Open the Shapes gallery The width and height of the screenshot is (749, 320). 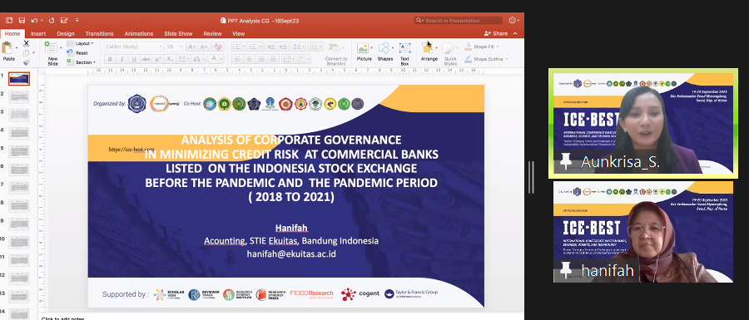(x=385, y=52)
